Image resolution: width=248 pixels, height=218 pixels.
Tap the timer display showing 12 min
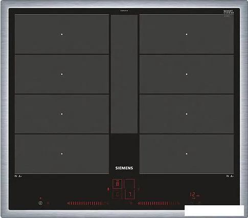(x=194, y=195)
